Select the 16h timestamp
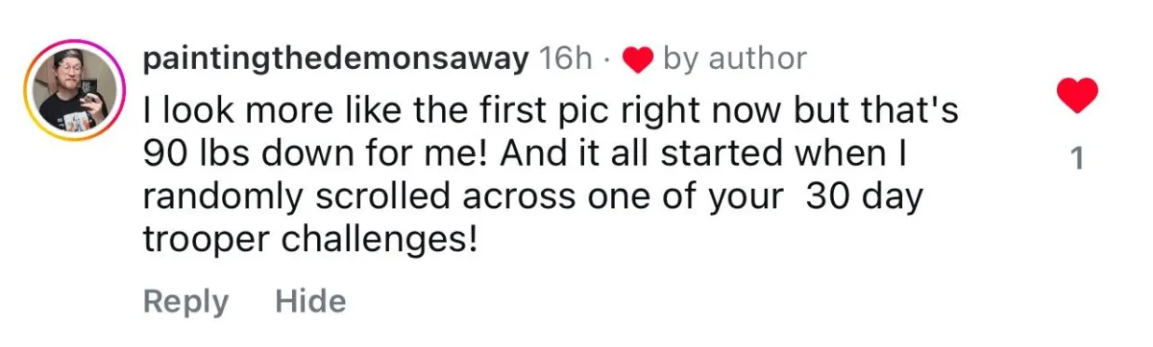The image size is (1153, 347). (x=565, y=59)
